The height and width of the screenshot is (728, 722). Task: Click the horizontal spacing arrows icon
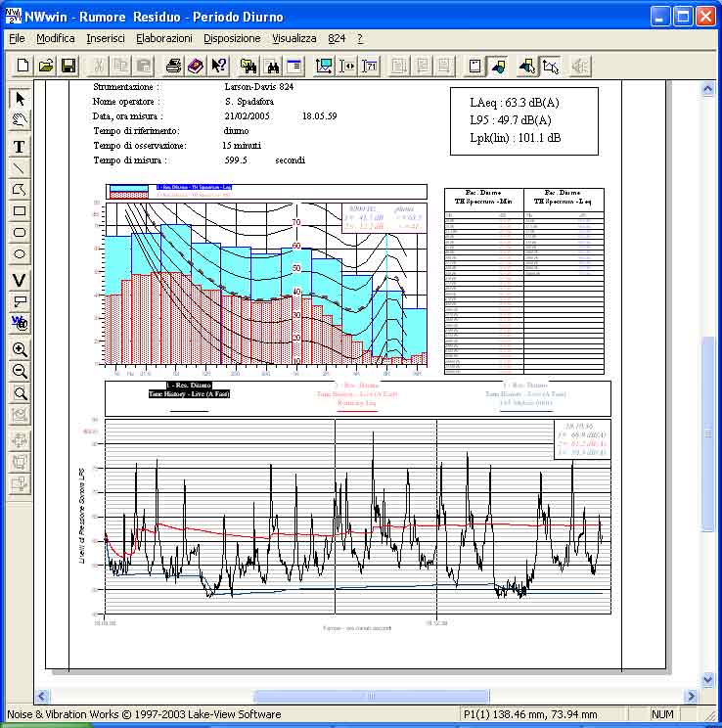click(x=347, y=66)
